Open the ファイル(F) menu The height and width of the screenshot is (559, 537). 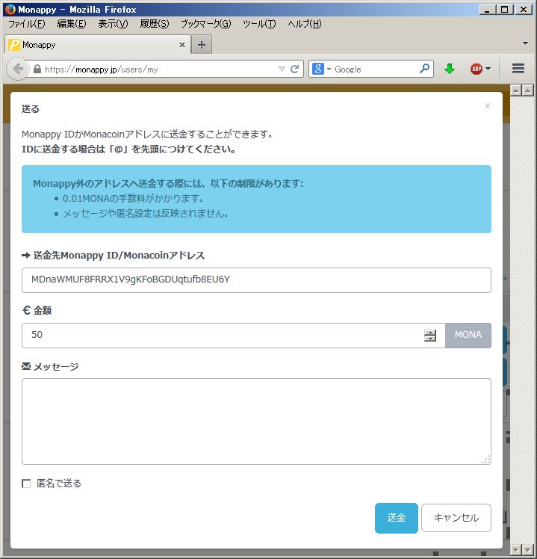27,24
